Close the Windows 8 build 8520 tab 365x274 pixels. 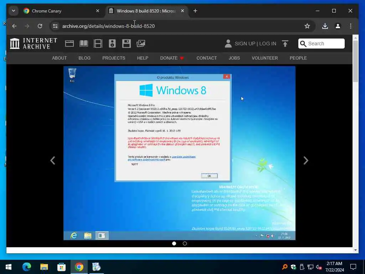point(182,11)
